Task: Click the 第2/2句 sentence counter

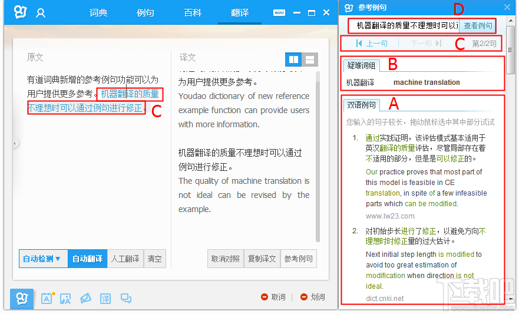Action: [x=484, y=44]
